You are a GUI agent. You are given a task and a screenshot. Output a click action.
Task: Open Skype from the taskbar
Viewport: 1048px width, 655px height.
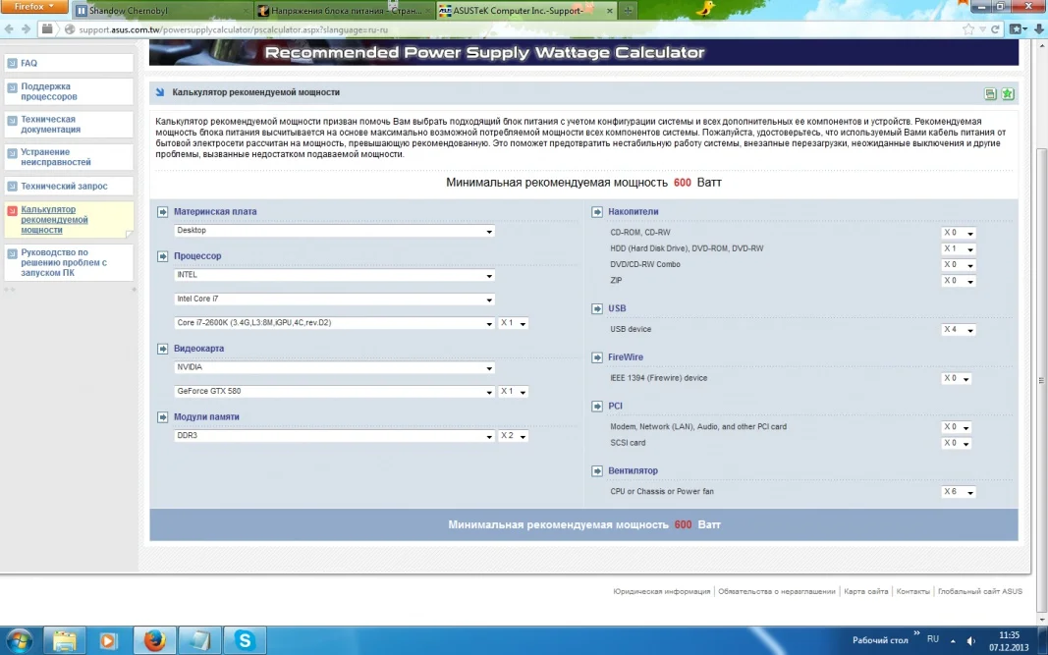[x=245, y=640]
